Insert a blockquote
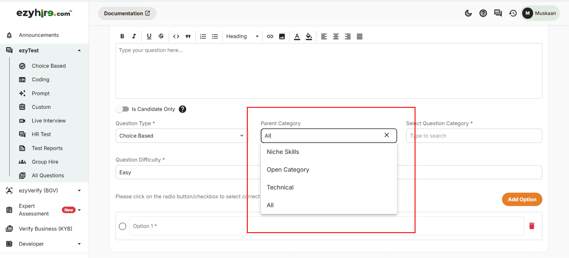569x258 pixels. tap(188, 36)
